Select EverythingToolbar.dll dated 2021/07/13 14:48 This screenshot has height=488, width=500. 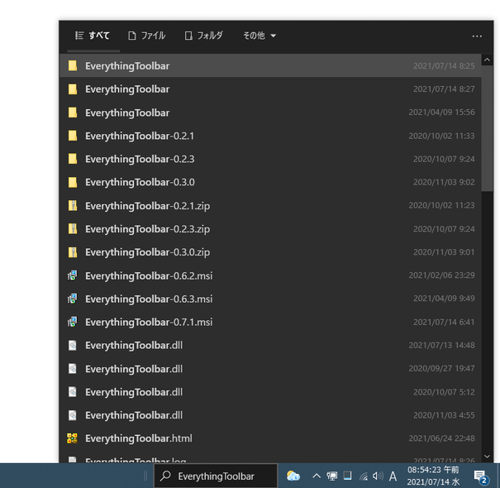270,346
